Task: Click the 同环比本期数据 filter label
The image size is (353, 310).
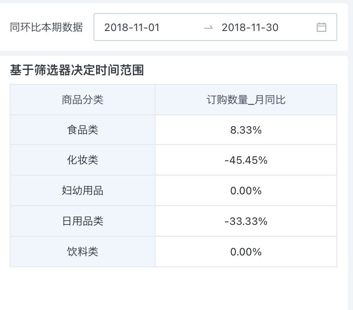Action: pos(46,27)
